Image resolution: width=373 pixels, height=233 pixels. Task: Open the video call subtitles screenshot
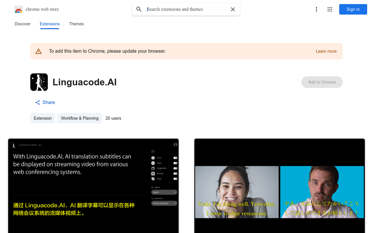click(279, 186)
